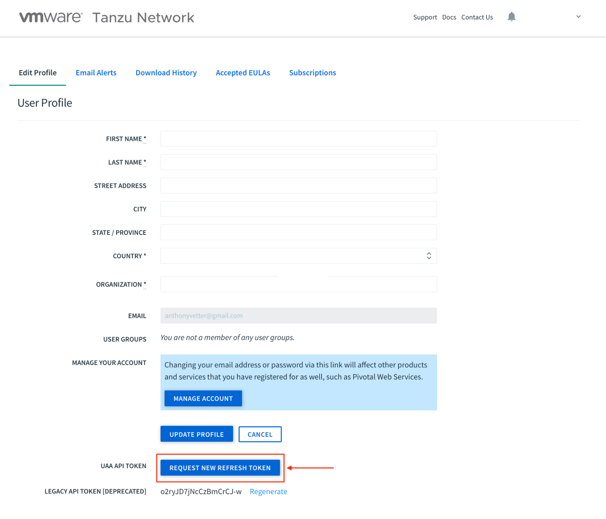Click the Accepted EULAs tab
The width and height of the screenshot is (606, 519).
point(243,72)
